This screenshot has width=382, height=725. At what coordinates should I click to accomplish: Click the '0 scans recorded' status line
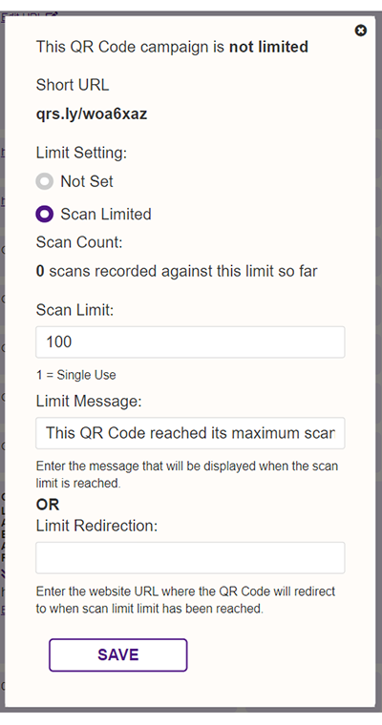coord(177,271)
